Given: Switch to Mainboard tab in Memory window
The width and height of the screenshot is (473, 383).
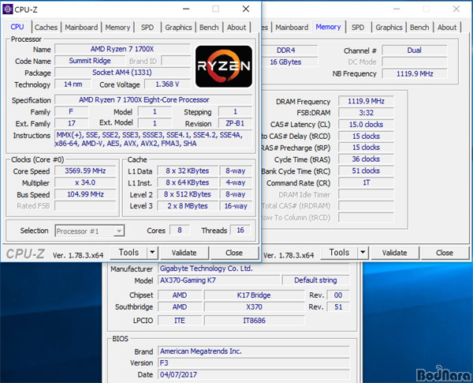Looking at the screenshot, I should [x=292, y=27].
